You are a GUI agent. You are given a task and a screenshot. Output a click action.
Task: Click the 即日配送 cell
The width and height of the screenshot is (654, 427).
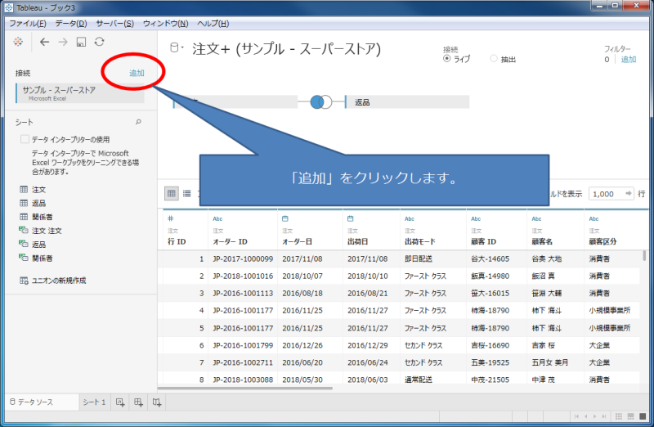point(419,258)
